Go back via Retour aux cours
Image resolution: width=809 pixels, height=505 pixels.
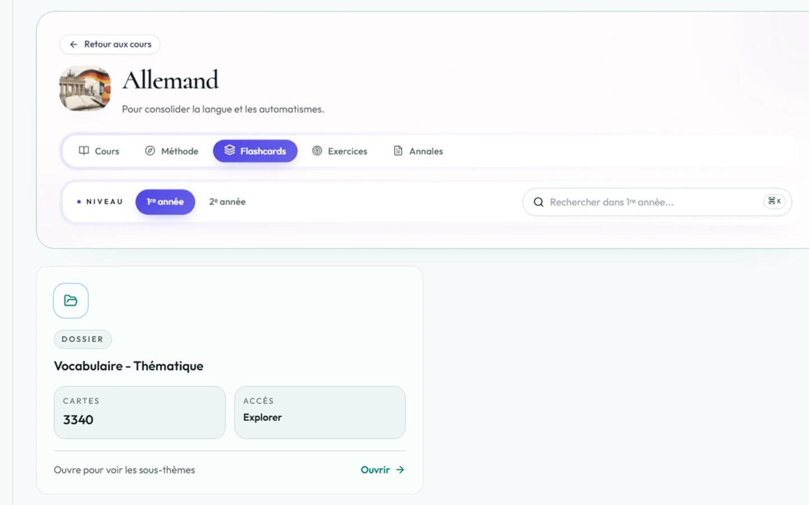click(110, 44)
